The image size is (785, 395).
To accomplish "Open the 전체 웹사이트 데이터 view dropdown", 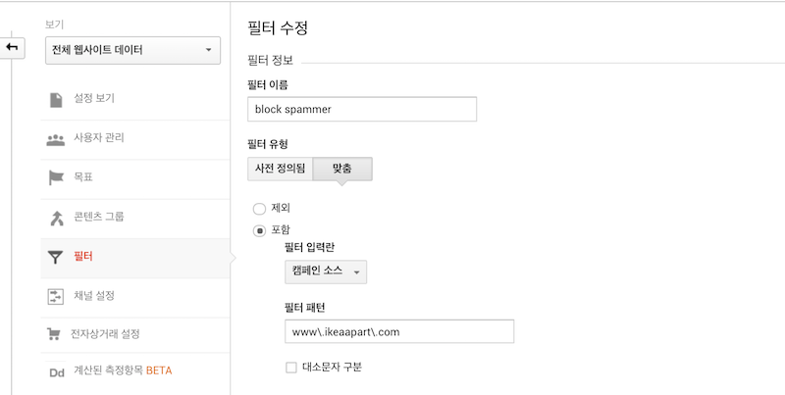I will click(133, 50).
